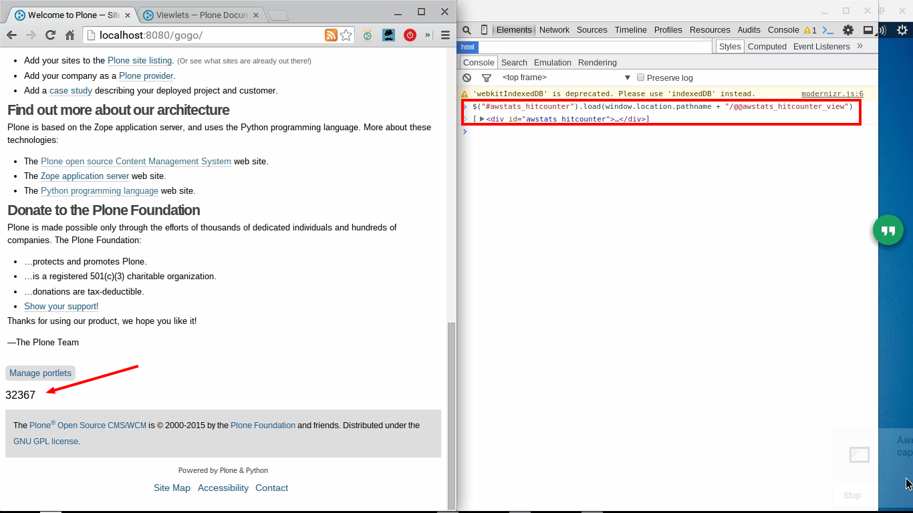Screen dimensions: 913x513
Task: Switch drawer to the Rendering tab
Action: pyautogui.click(x=598, y=62)
